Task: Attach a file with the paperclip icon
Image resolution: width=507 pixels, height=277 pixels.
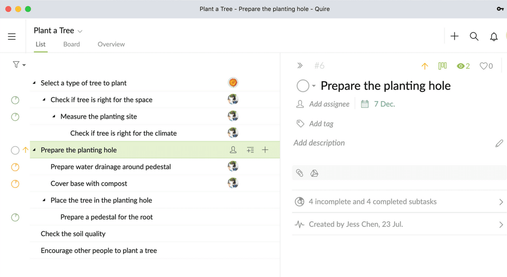Action: [x=300, y=173]
